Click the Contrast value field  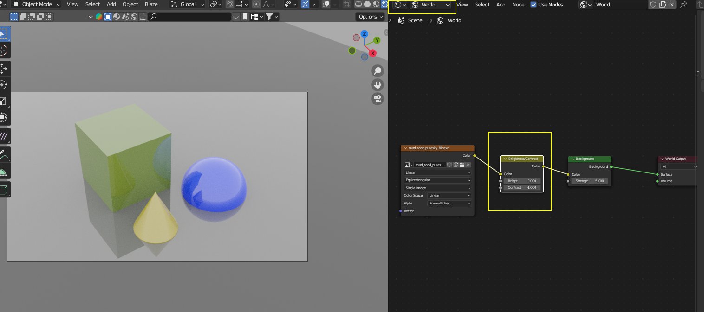click(x=522, y=187)
